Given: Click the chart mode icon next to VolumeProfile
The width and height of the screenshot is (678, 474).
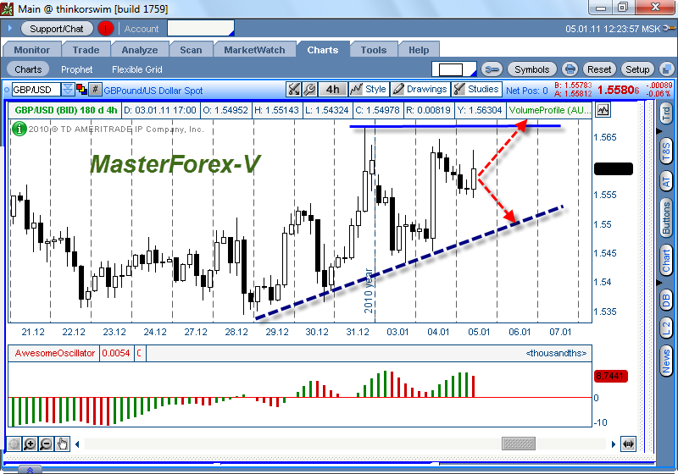Looking at the screenshot, I should [603, 110].
